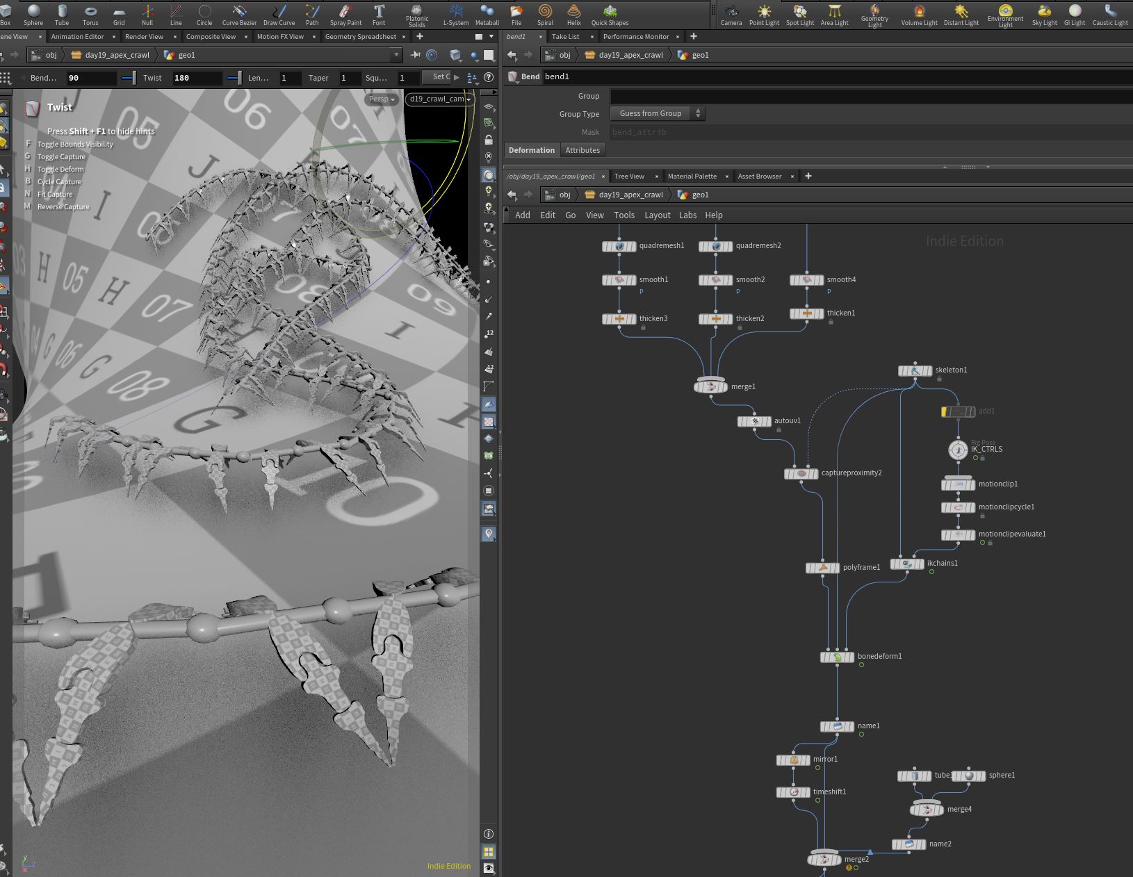Switch to the Material Palette tab
The height and width of the screenshot is (877, 1133).
pos(692,177)
